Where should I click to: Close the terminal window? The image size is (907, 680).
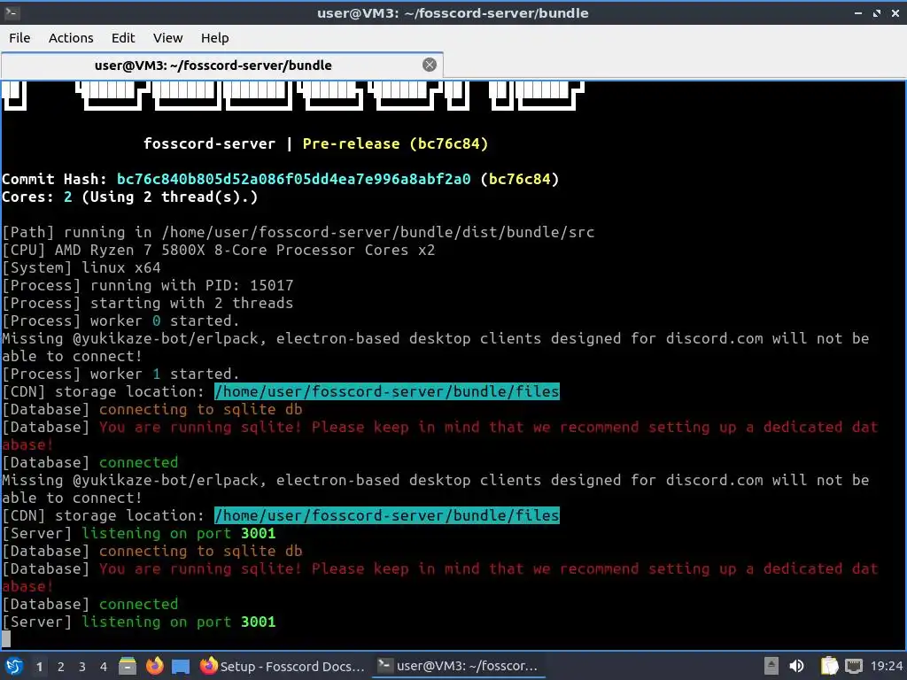895,12
